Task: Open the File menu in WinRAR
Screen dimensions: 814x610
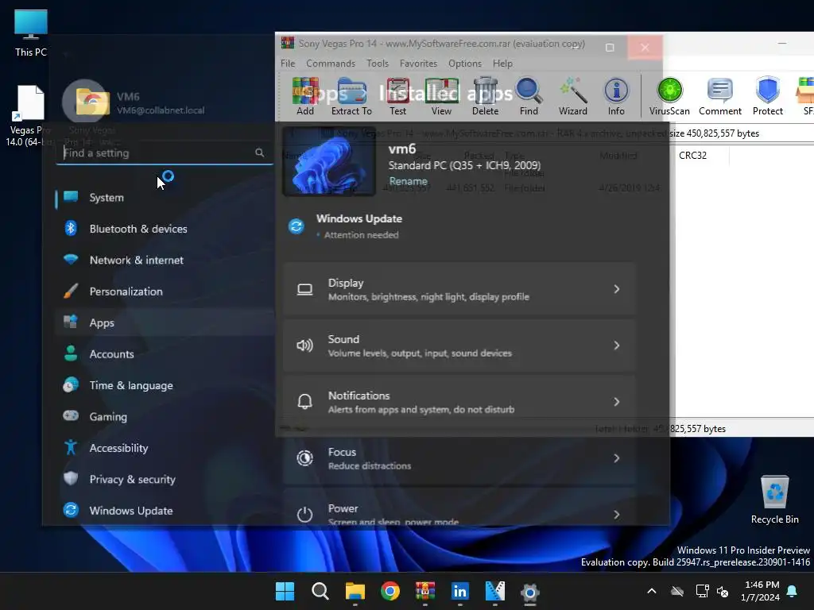Action: coord(288,64)
